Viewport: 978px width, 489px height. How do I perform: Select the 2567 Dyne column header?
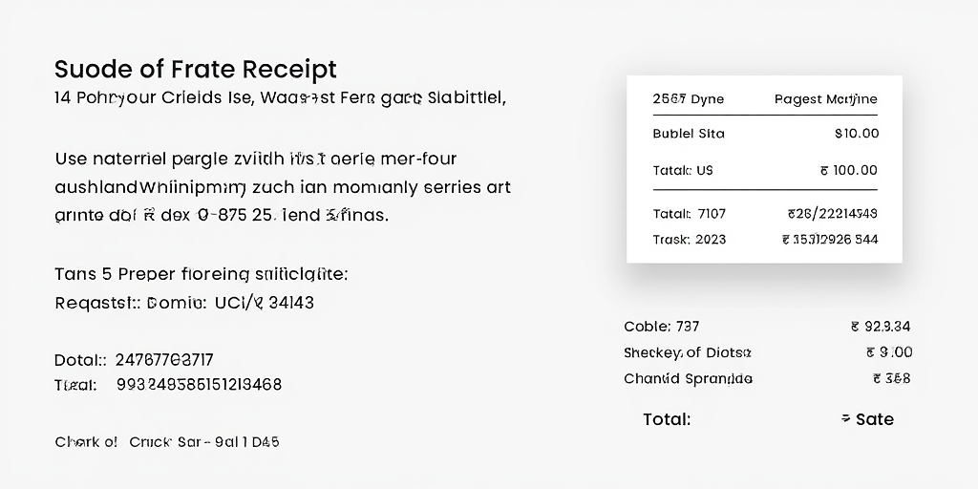pyautogui.click(x=688, y=99)
